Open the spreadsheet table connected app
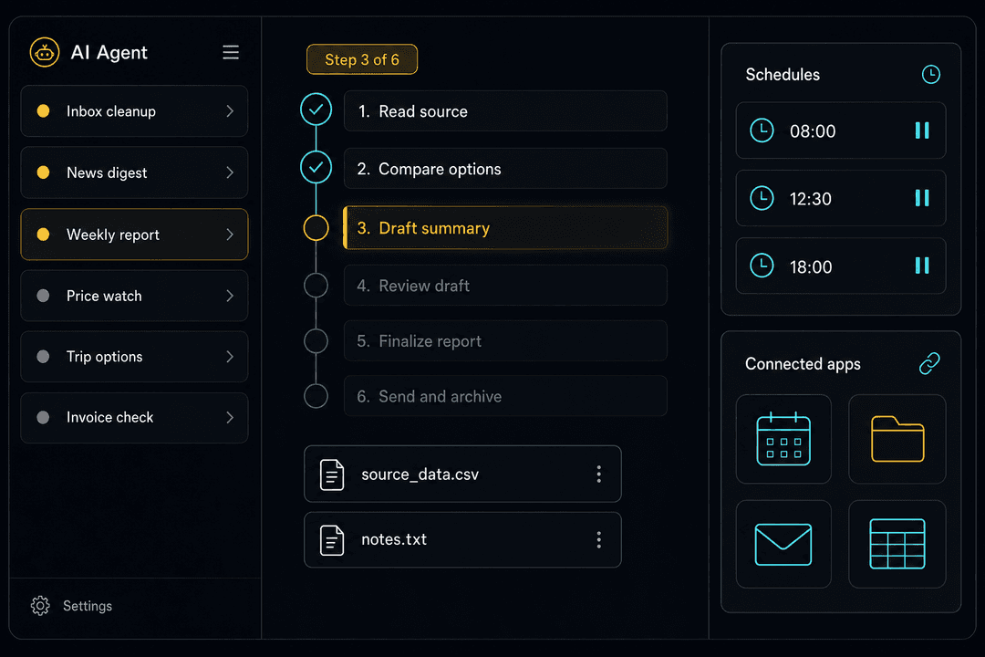The width and height of the screenshot is (985, 657). coord(897,544)
